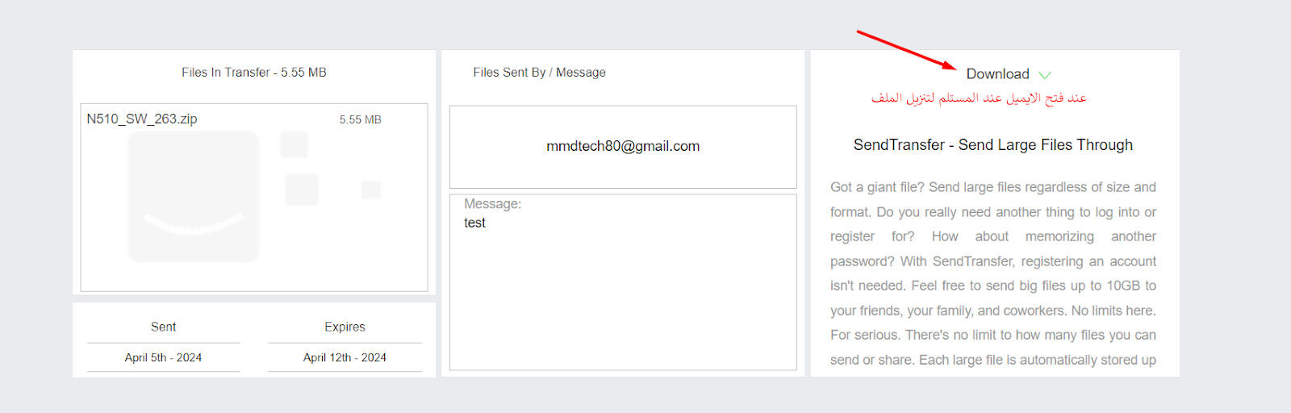Click the Expires date April 12th - 2024
The image size is (1291, 413).
click(345, 357)
